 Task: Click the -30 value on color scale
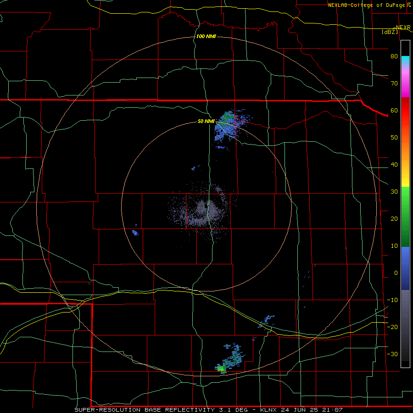point(392,354)
